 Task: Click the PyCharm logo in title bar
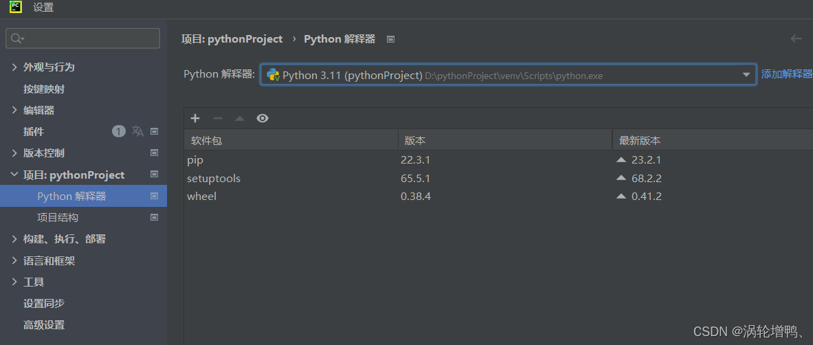(x=16, y=8)
